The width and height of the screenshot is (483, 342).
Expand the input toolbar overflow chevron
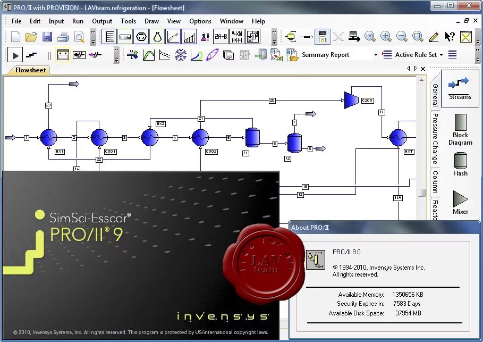point(274,37)
